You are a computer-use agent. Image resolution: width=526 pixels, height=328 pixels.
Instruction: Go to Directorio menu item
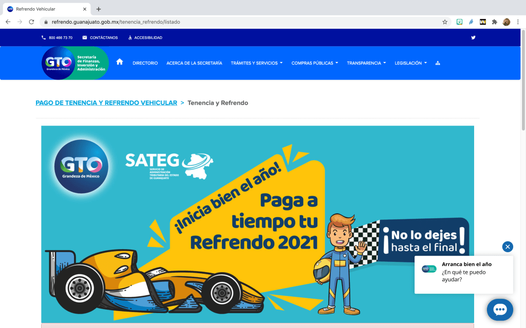coord(145,63)
